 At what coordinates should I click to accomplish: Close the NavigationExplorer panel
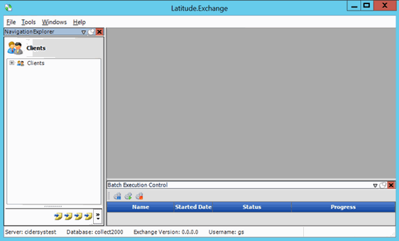click(x=100, y=32)
